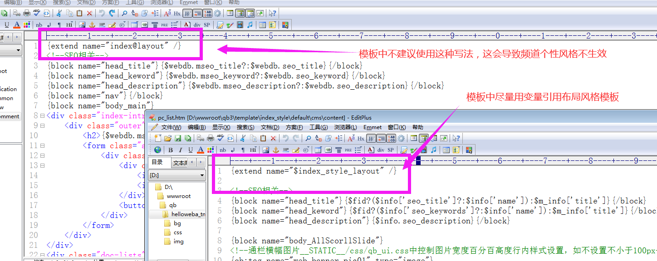The height and width of the screenshot is (261, 657).
Task: Toggle line numbers button in pc_list.htm toolbar
Action: [x=391, y=138]
